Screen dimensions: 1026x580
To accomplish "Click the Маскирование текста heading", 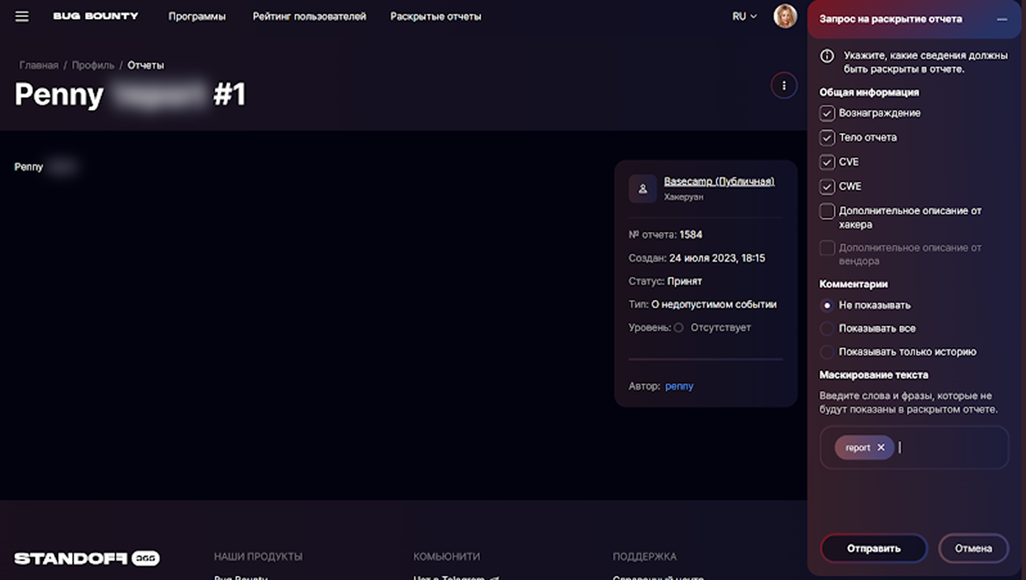I will pyautogui.click(x=873, y=375).
